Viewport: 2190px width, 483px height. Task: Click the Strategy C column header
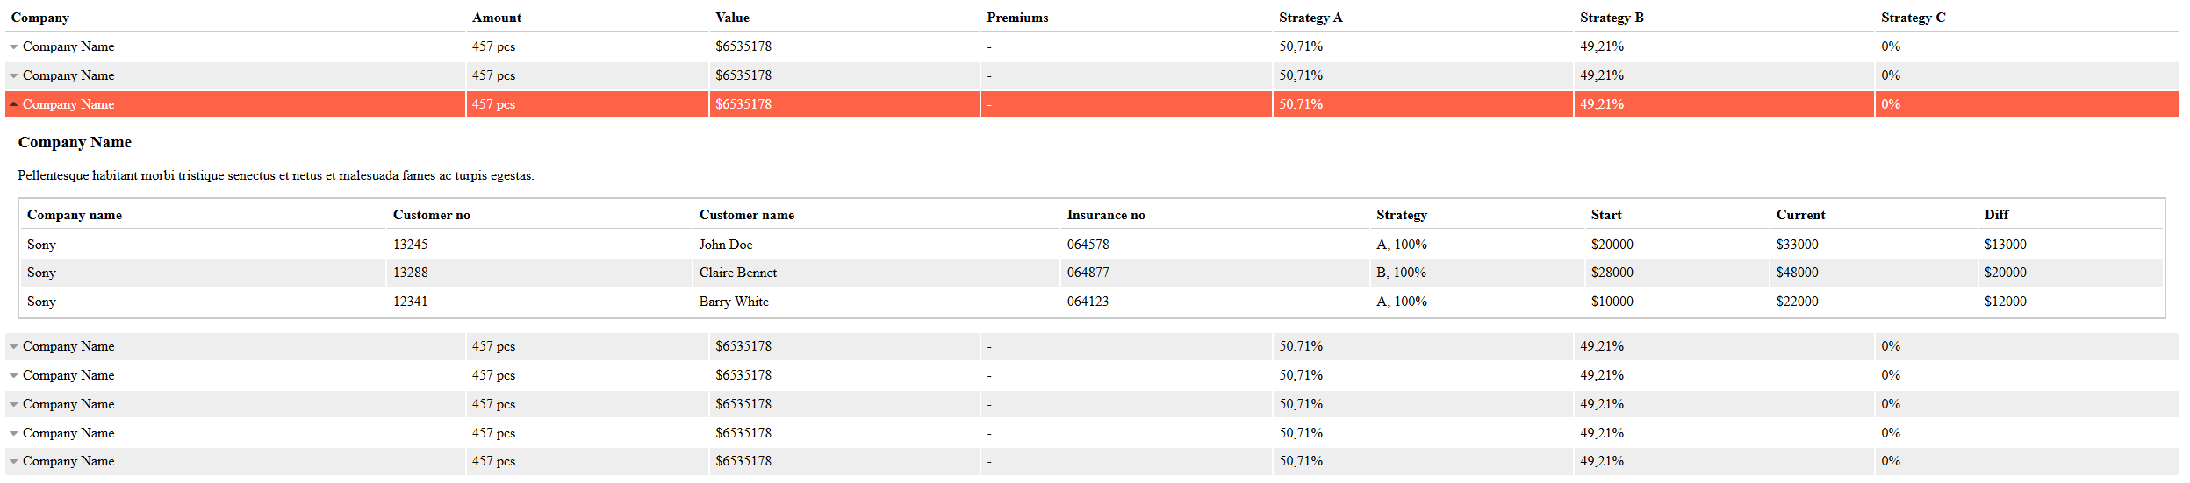click(1913, 18)
